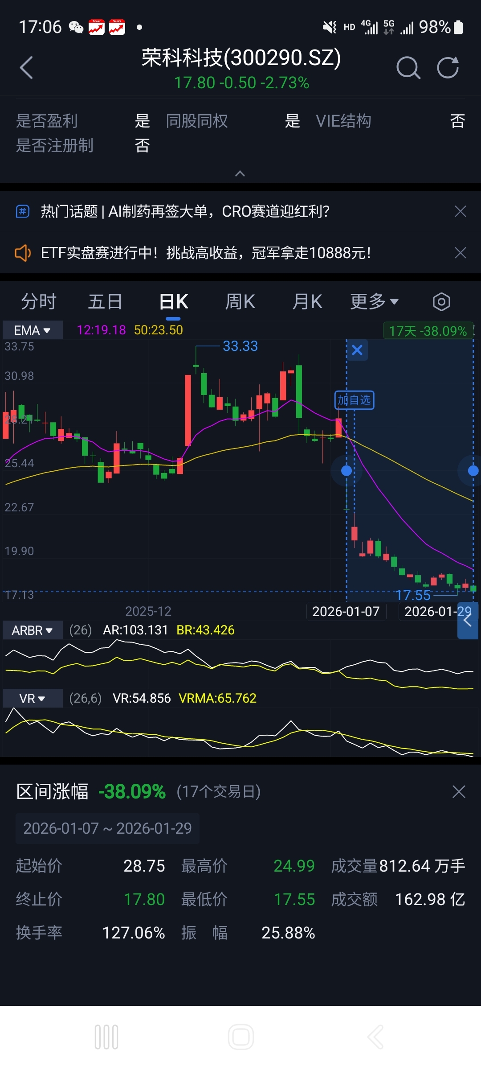This screenshot has width=481, height=1070.
Task: Refresh the stock quote data
Action: point(448,68)
